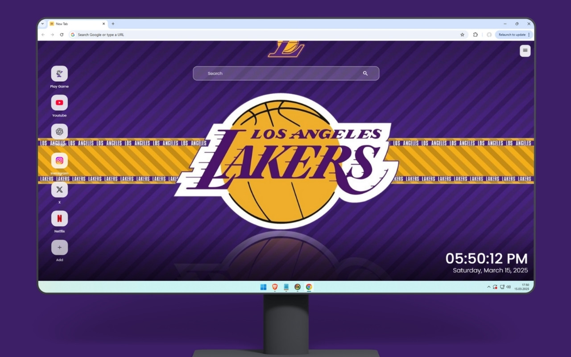
Task: Open the Play Game shortcut
Action: 59,74
